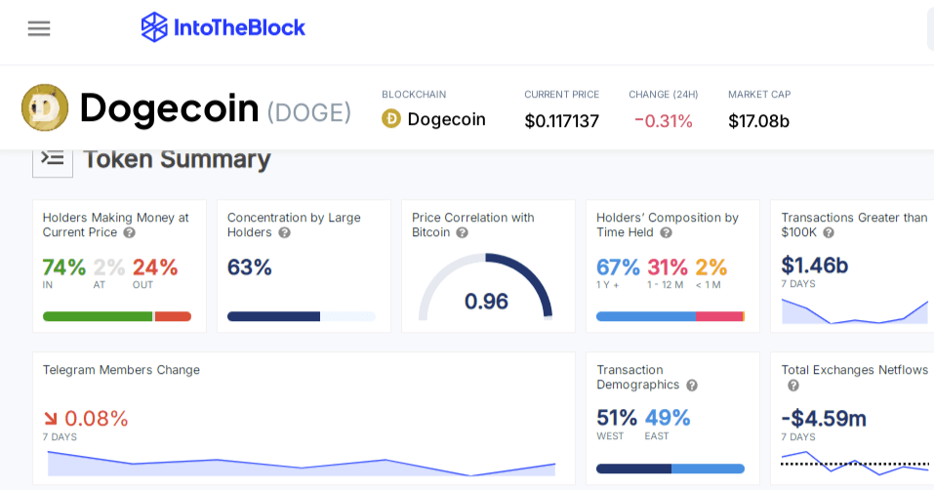Screen dimensions: 934x490
Task: Click the 67% 1Y+ value
Action: pyautogui.click(x=619, y=267)
